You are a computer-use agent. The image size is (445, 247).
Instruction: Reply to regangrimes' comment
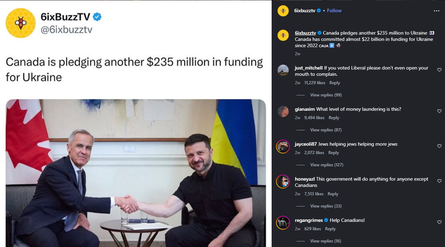330,229
